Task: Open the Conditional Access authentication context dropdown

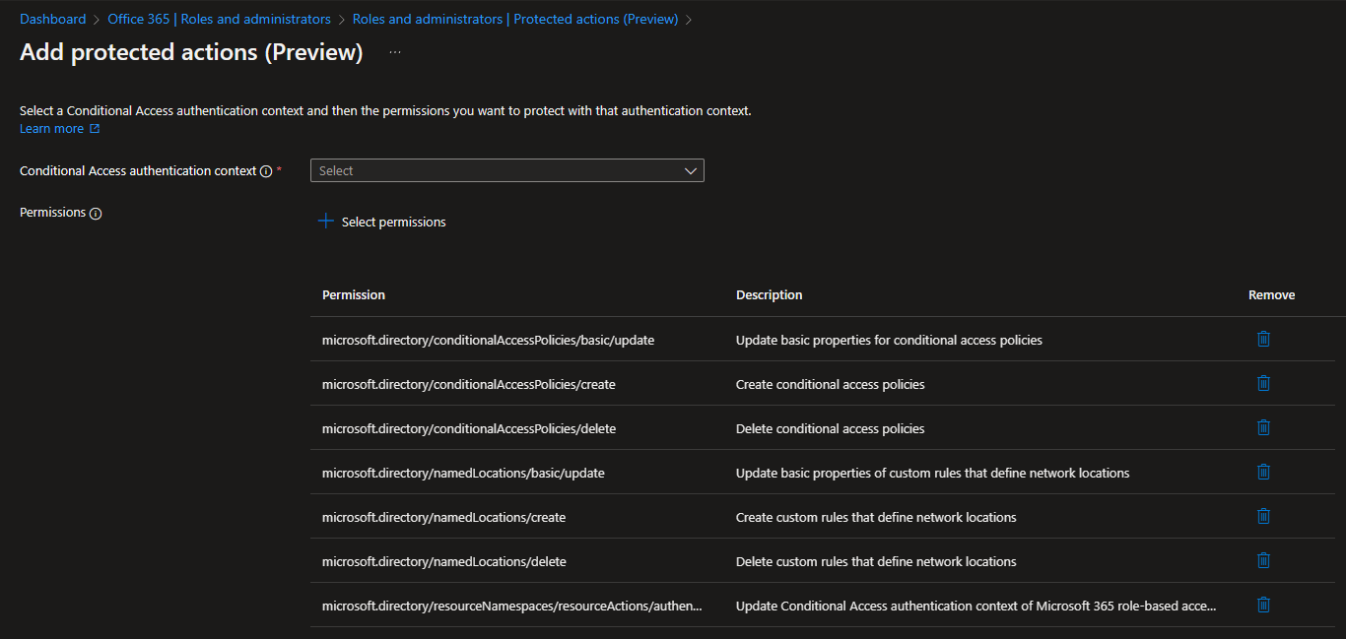Action: coord(506,170)
